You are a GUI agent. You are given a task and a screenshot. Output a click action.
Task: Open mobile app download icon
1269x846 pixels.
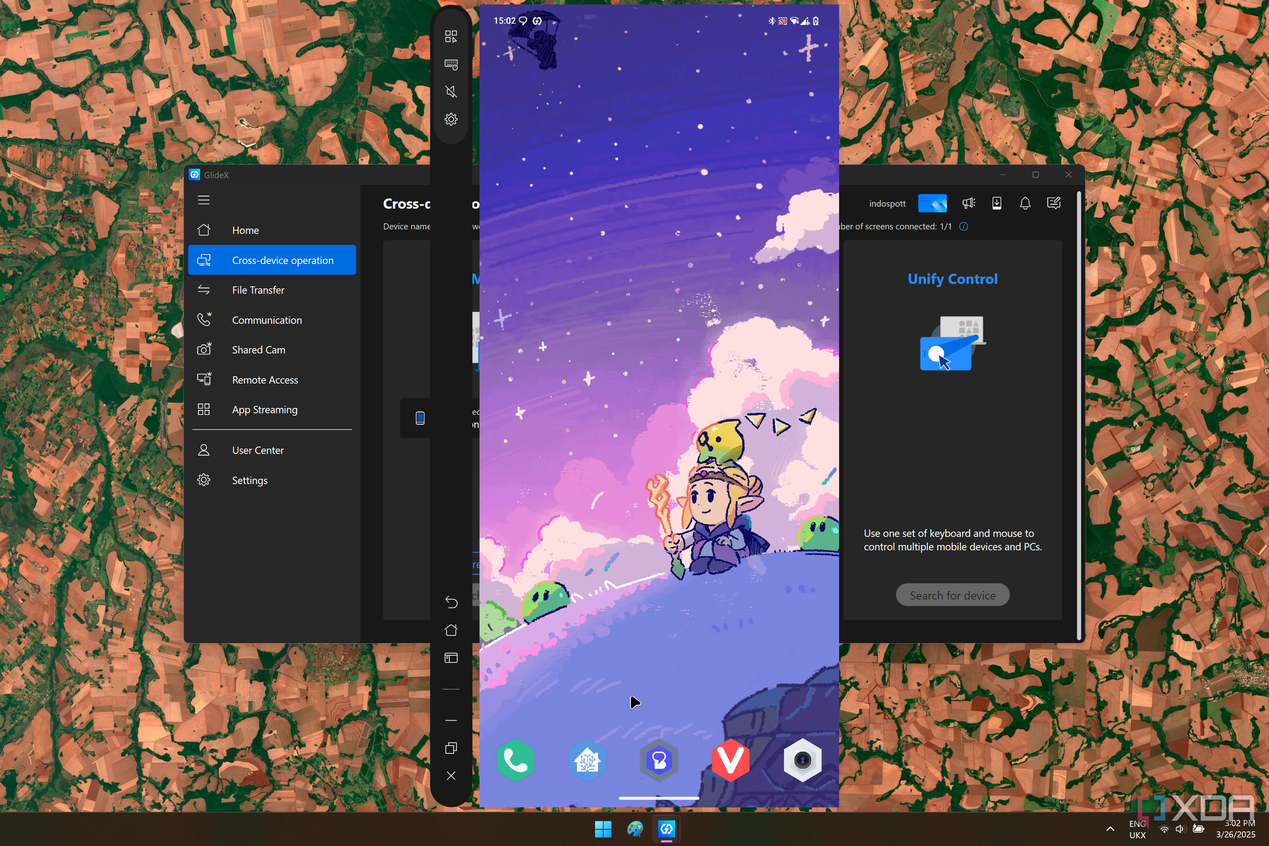(x=996, y=203)
